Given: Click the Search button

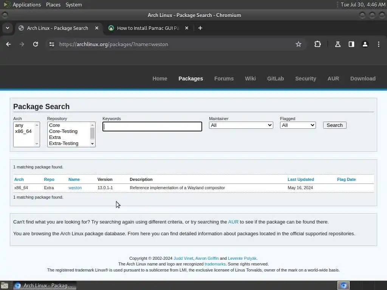Looking at the screenshot, I should click(x=335, y=125).
